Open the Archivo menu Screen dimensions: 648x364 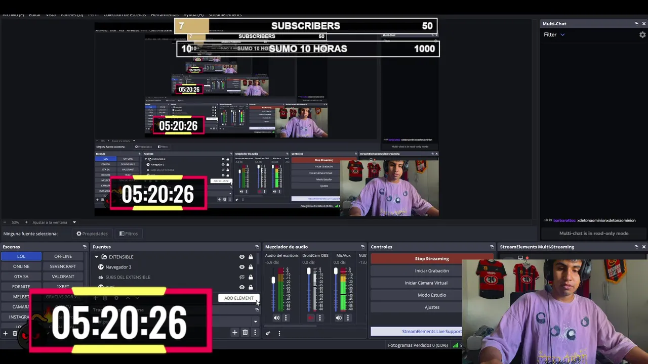point(13,15)
